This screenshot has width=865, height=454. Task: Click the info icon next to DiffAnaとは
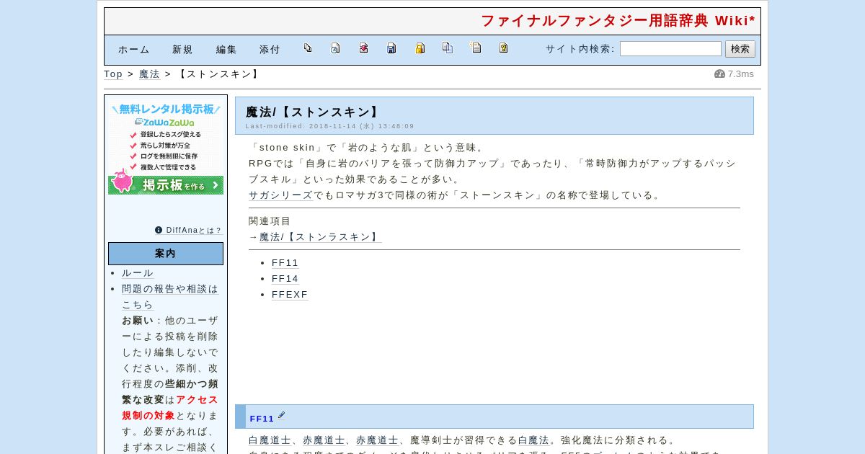[x=159, y=230]
